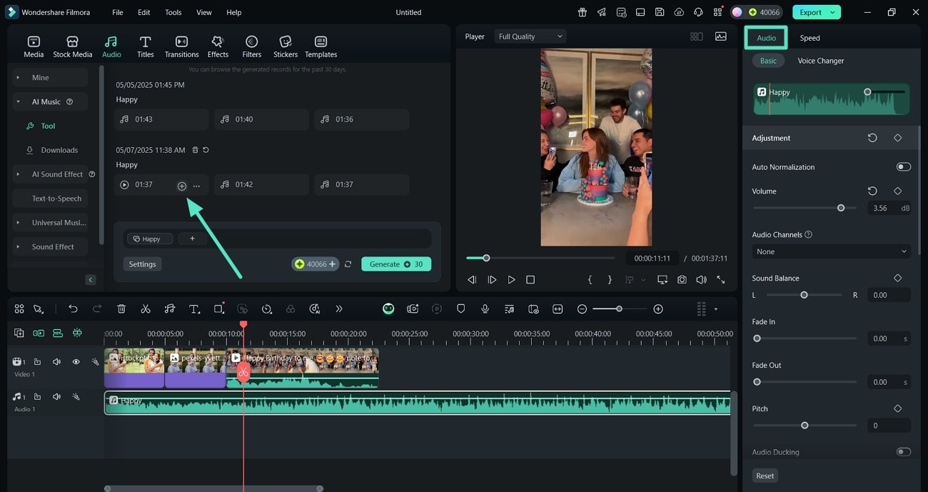Switch to the Speed tab

click(810, 38)
